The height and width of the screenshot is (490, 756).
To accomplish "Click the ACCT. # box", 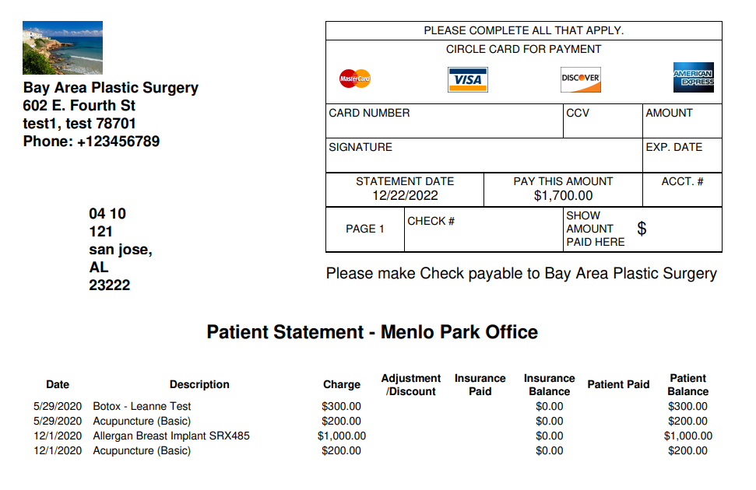I will (x=682, y=190).
